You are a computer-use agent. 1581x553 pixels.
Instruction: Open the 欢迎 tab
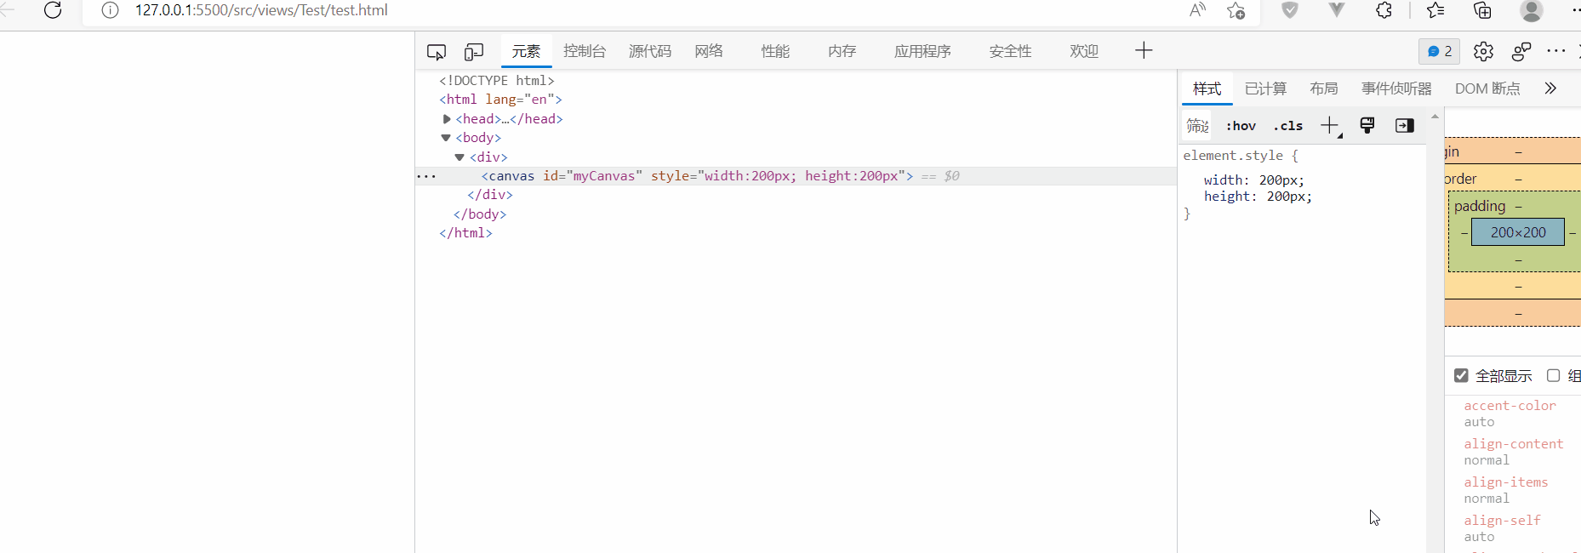(x=1084, y=51)
